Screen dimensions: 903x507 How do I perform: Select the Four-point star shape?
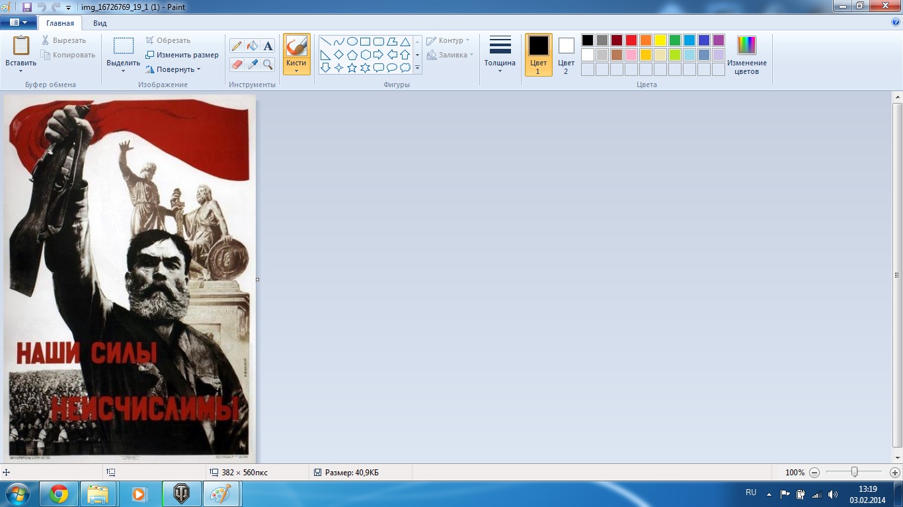[x=338, y=67]
